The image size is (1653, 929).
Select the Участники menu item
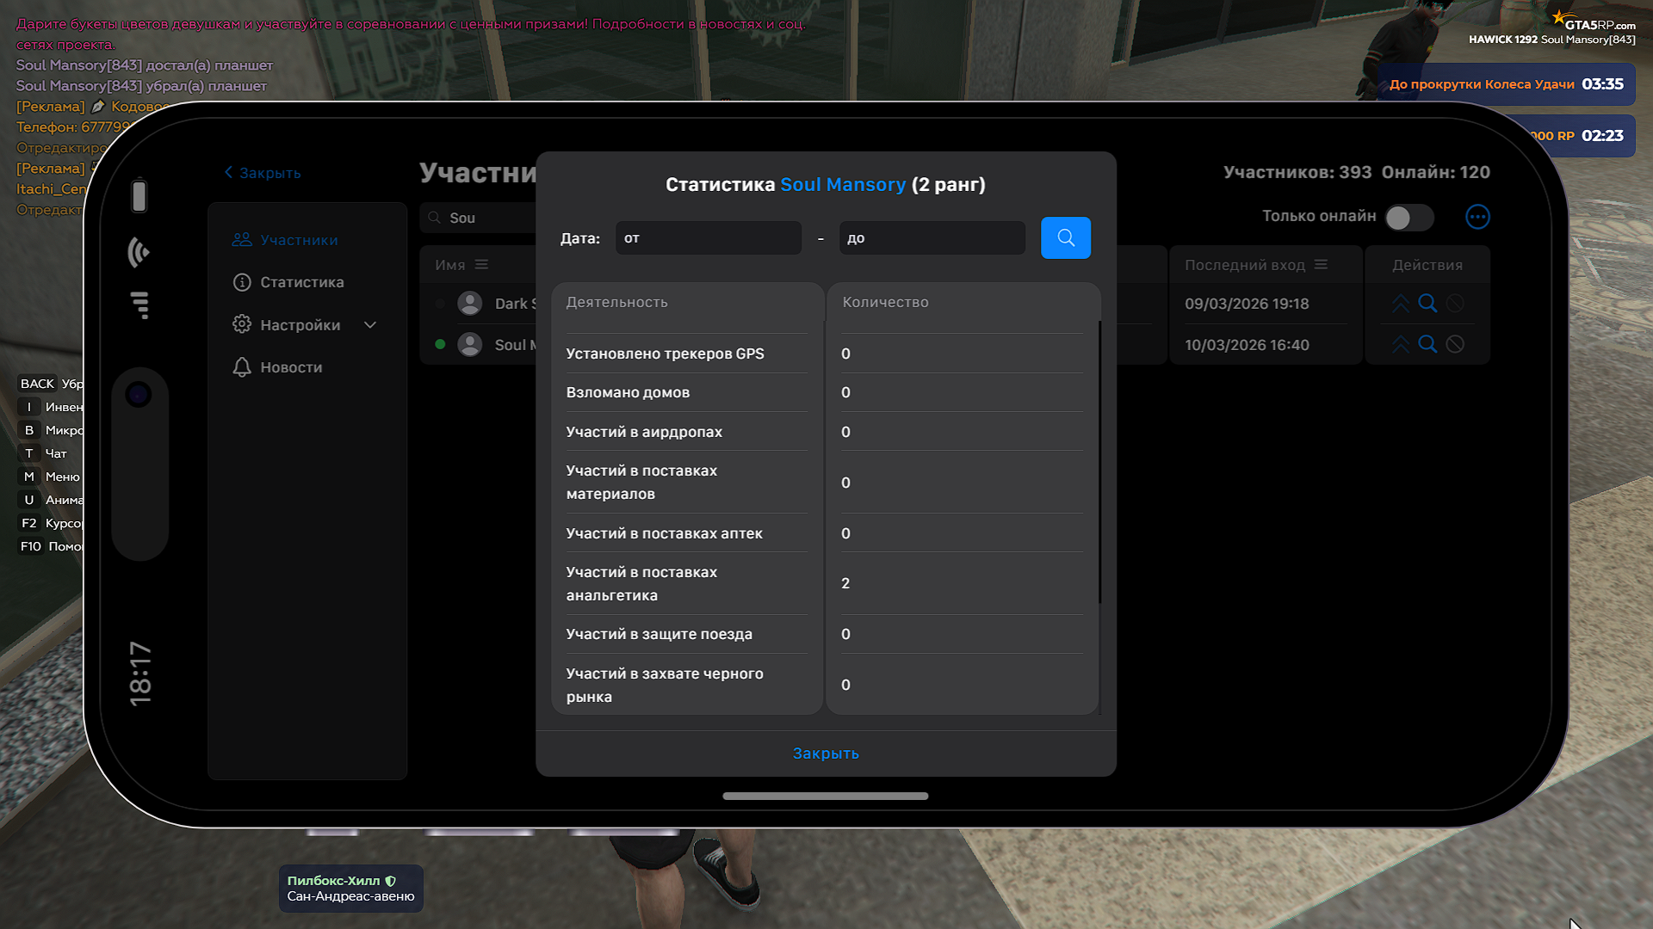pyautogui.click(x=299, y=240)
